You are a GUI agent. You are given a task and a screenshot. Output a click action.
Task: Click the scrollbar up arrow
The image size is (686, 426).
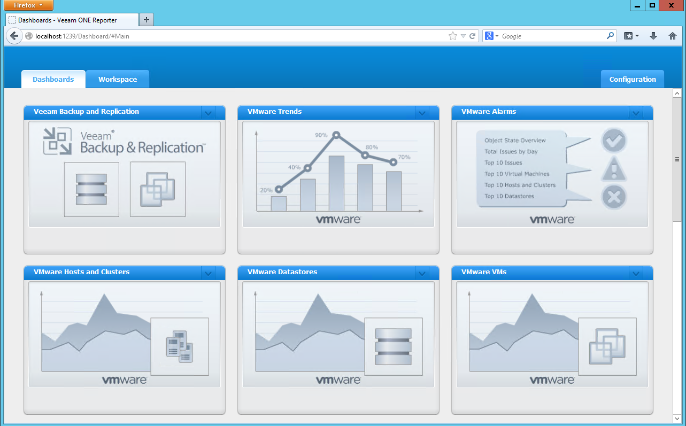[x=676, y=93]
